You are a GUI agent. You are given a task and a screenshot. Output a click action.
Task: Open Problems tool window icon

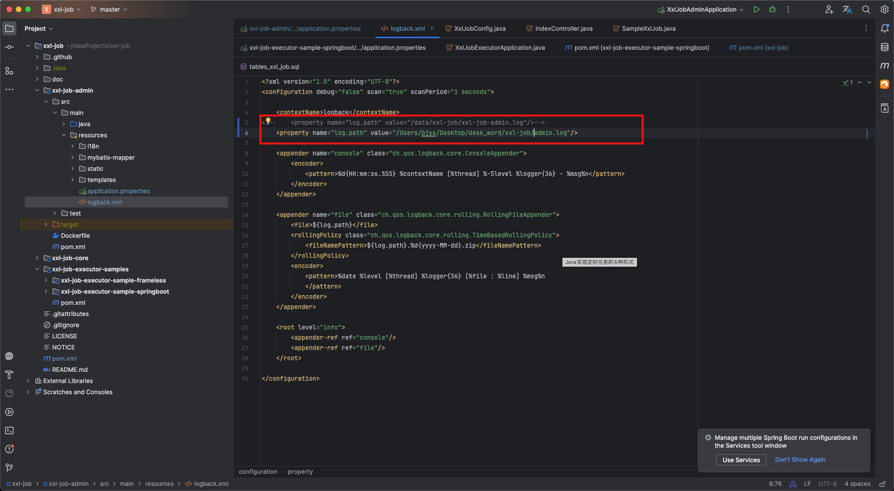tap(9, 449)
